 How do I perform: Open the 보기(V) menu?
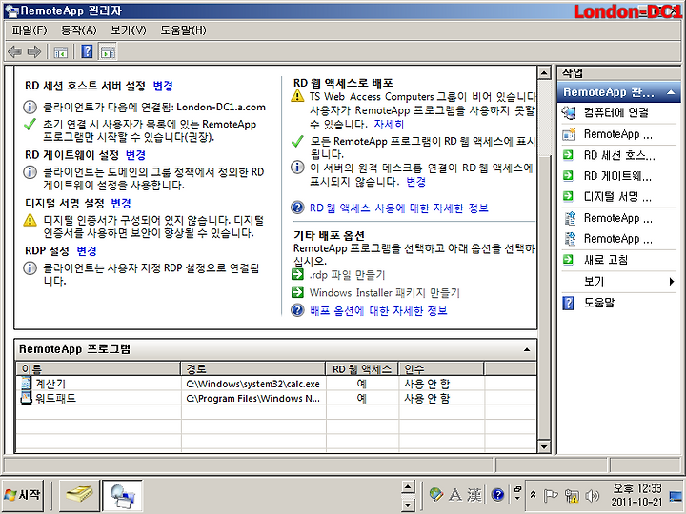(129, 30)
